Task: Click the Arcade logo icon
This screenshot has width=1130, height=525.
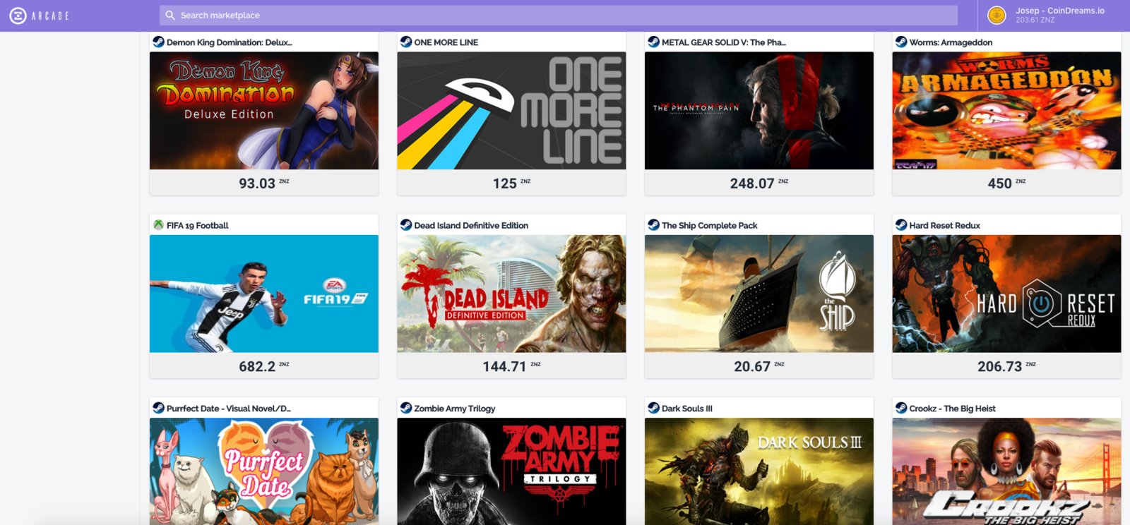Action: pos(18,16)
